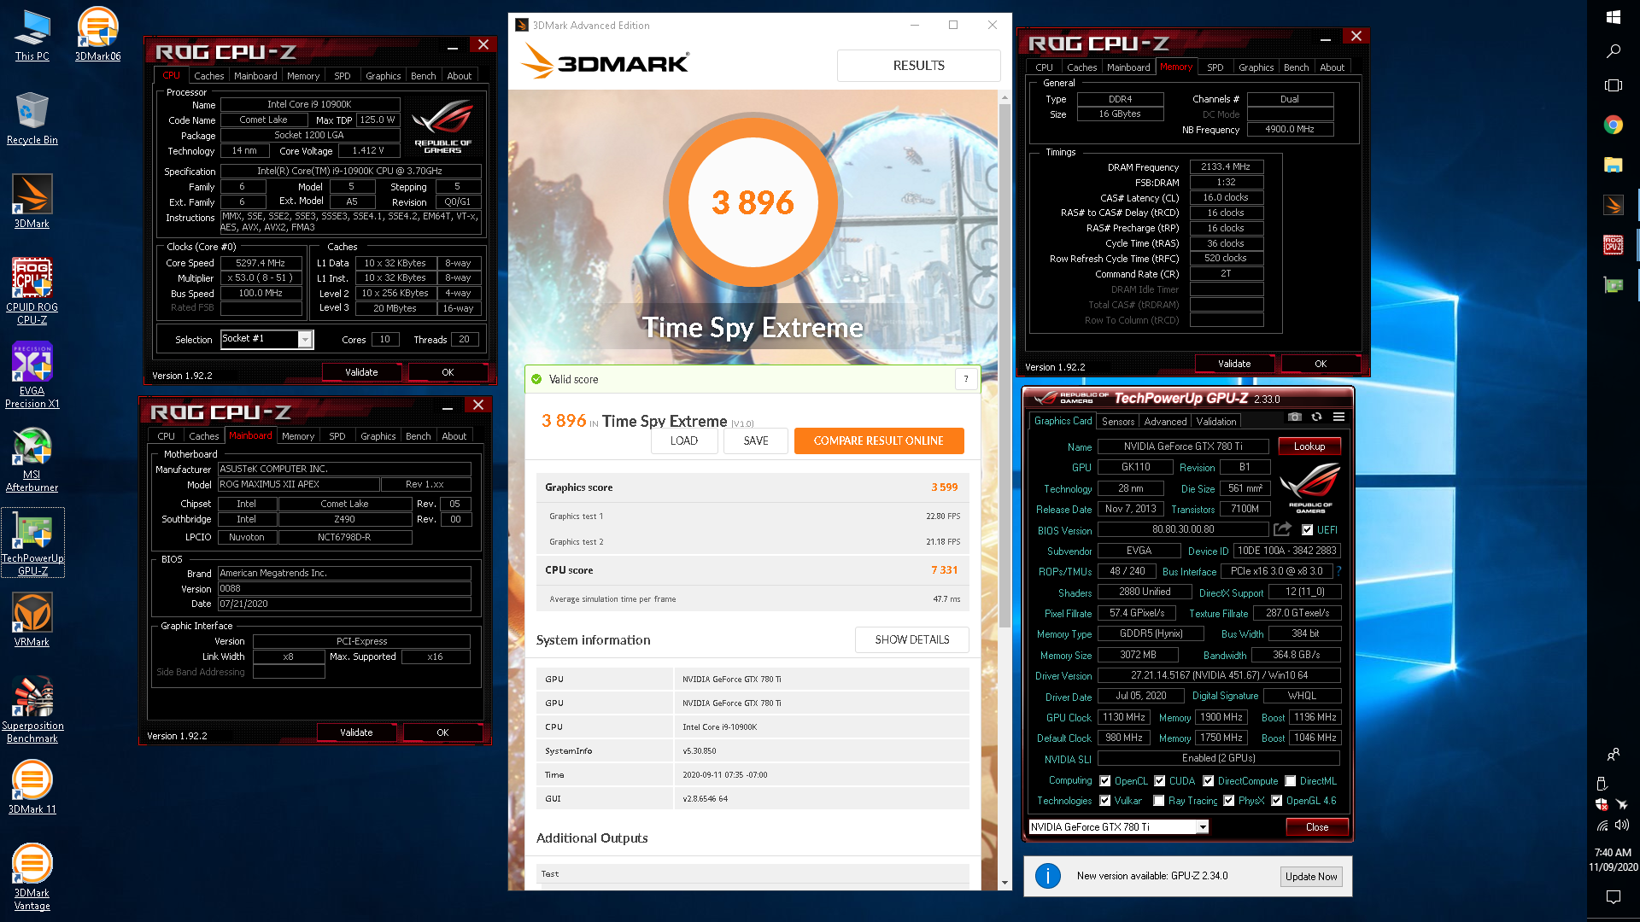Toggle the DirectCompute checkbox

pyautogui.click(x=1209, y=781)
